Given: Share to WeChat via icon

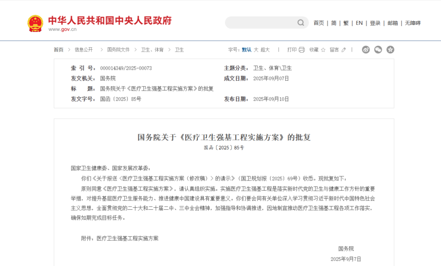Looking at the screenshot, I should tap(378, 50).
